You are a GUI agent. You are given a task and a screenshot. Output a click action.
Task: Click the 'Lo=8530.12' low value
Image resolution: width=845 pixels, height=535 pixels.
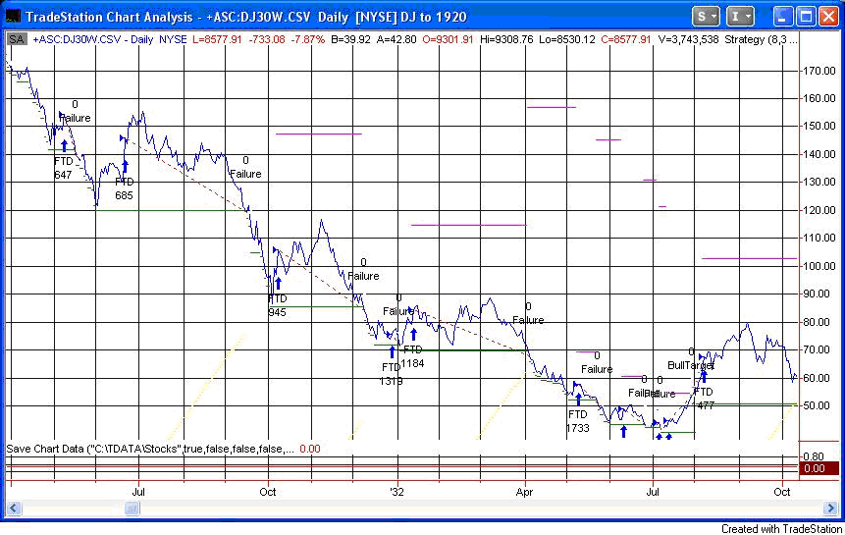[x=566, y=39]
